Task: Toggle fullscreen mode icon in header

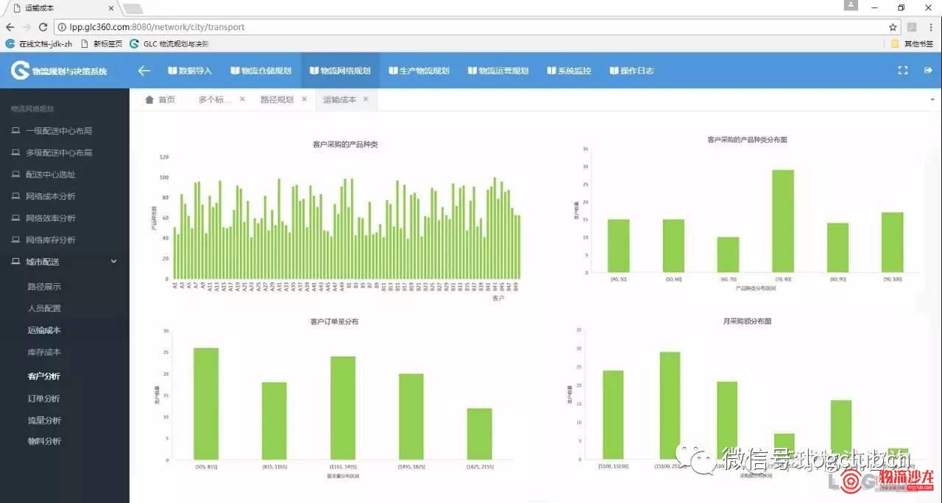Action: tap(903, 71)
